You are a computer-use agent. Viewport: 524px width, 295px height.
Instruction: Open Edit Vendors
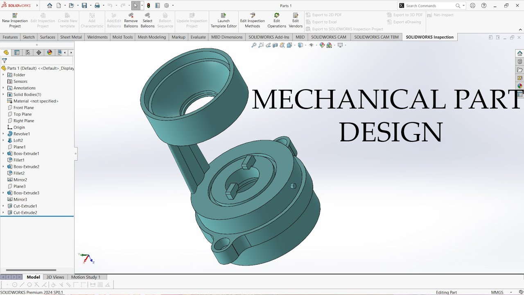point(296,21)
